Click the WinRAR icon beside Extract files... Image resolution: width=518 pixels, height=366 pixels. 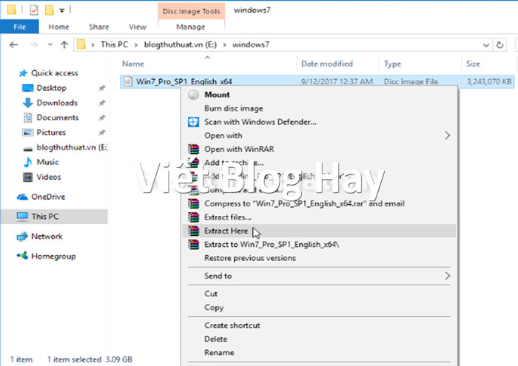[194, 217]
